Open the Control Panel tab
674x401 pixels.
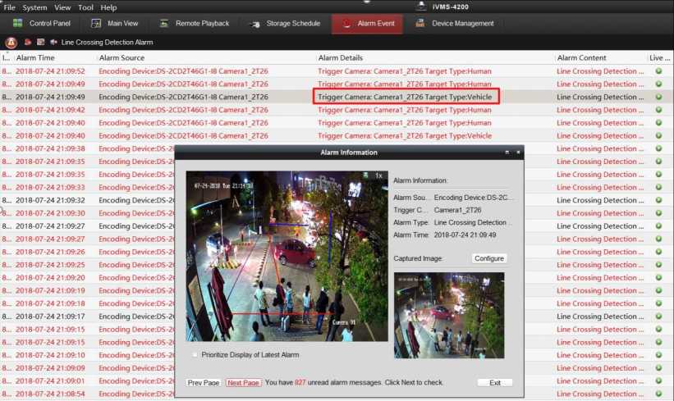[x=49, y=24]
